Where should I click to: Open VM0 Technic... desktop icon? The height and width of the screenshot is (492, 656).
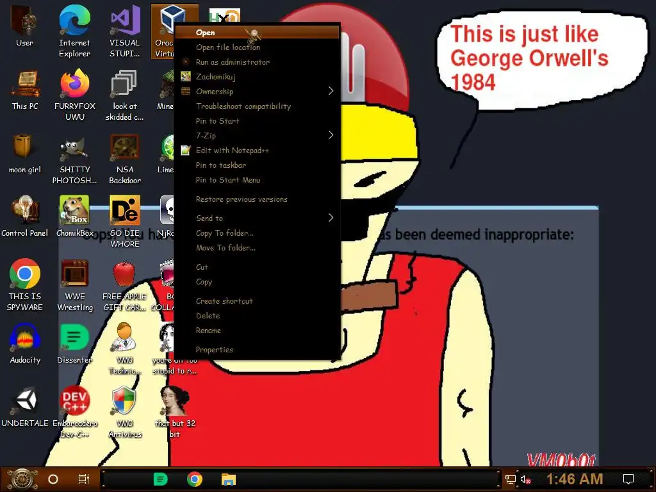pyautogui.click(x=125, y=348)
